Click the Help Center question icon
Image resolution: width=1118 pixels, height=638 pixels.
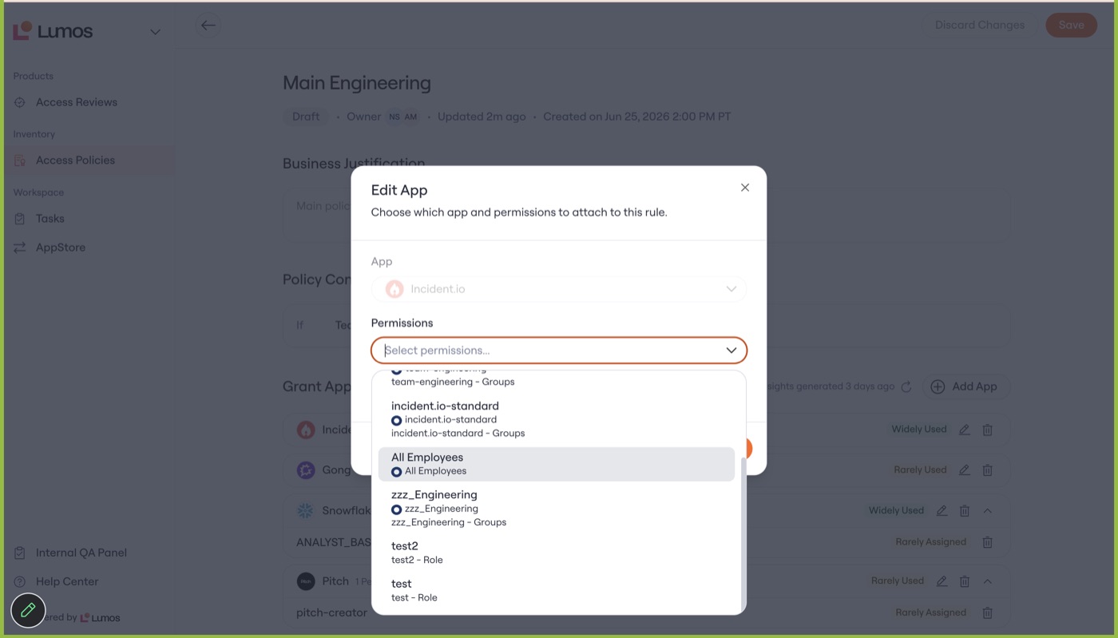[20, 582]
